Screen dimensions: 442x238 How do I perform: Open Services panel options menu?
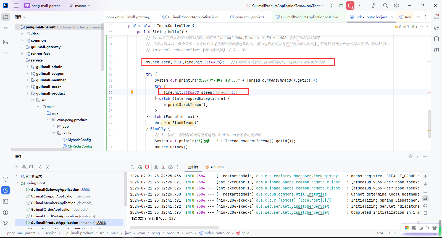point(418,156)
